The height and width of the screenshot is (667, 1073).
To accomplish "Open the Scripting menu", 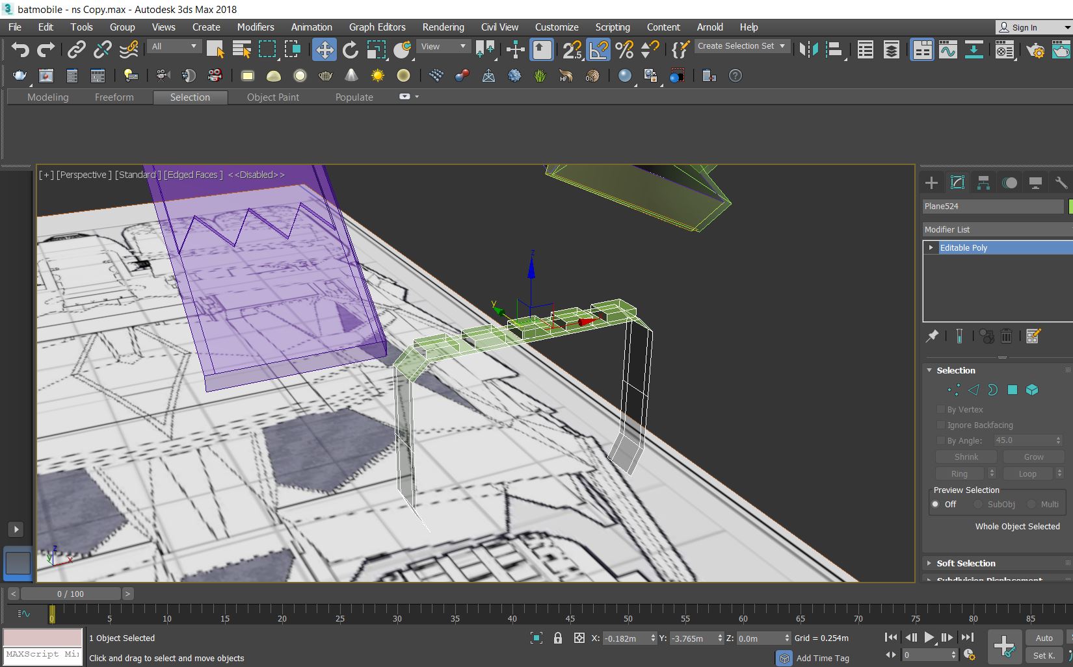I will [x=613, y=27].
